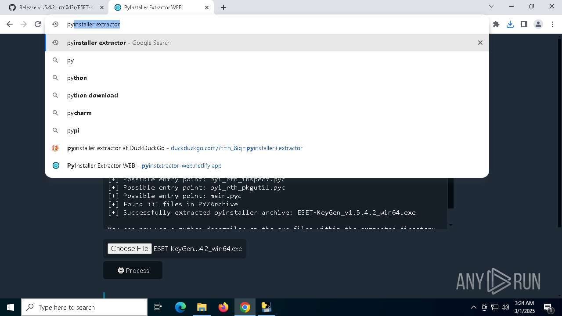Viewport: 562px width, 316px height.
Task: Select the 'pypi' search suggestion
Action: 267,130
